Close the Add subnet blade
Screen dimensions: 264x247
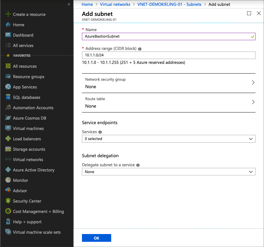pos(259,13)
